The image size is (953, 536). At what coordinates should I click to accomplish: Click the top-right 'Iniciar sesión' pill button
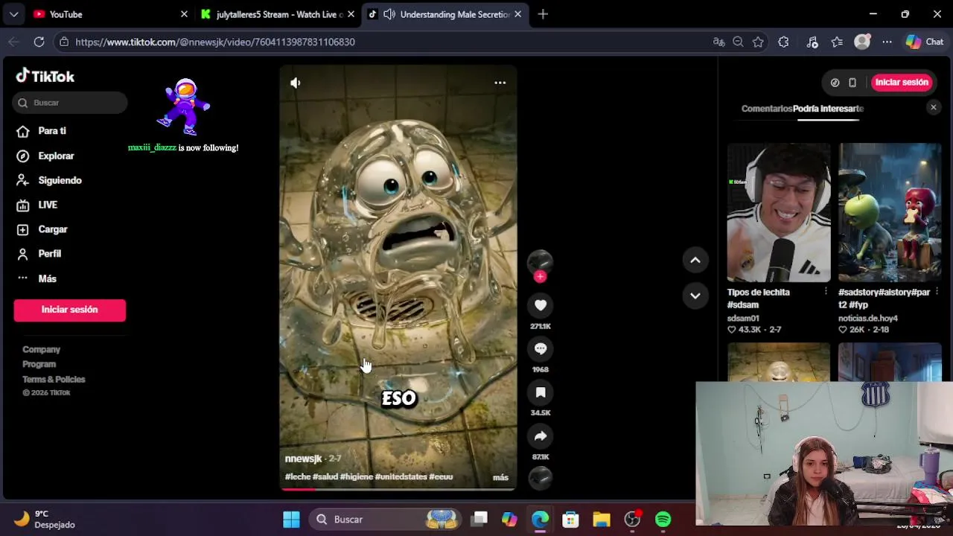point(902,83)
